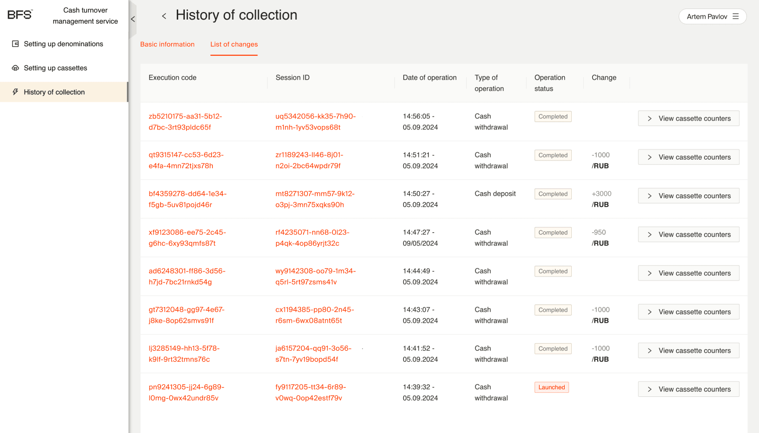Open execution code ad6248301-ff86-3d56-h7jd-7bc21rnkd54g

click(187, 276)
